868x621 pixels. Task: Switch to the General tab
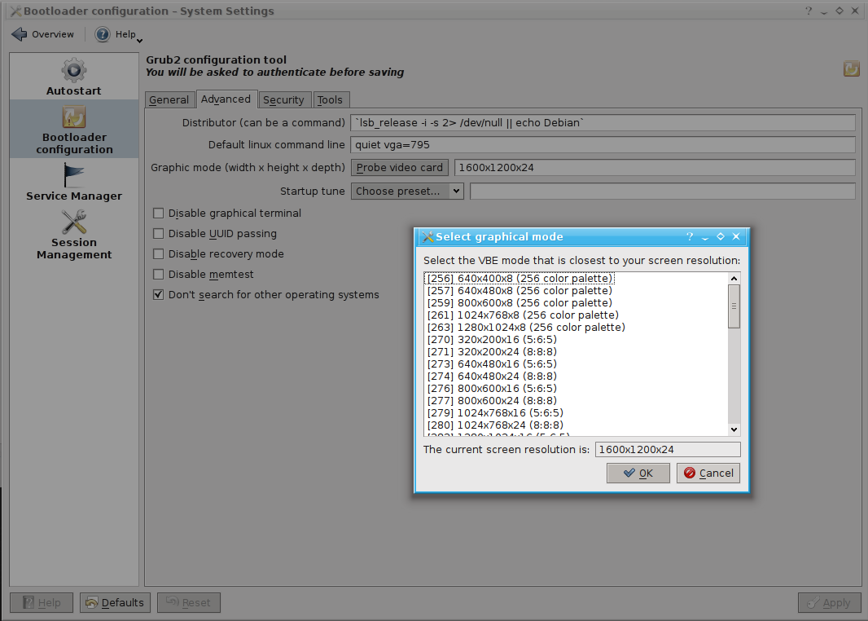(169, 99)
